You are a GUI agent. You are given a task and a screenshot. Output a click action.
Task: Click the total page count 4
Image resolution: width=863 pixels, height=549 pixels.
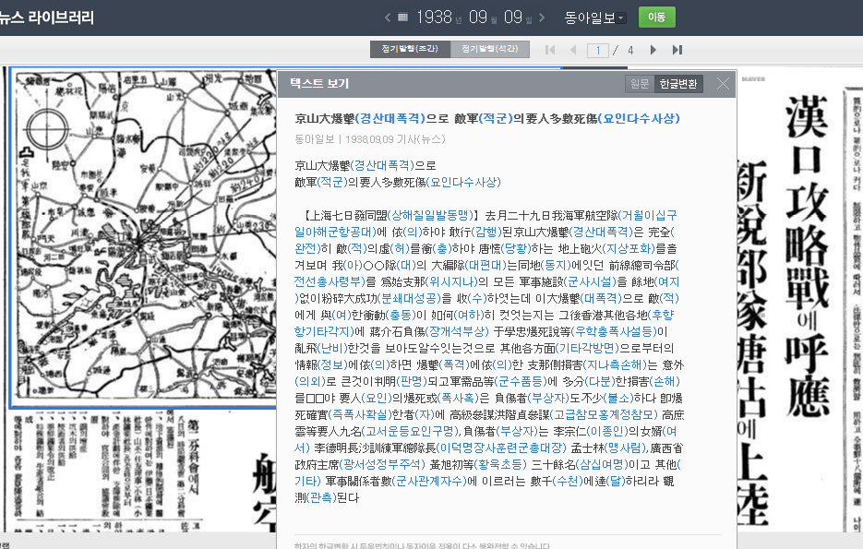pos(630,51)
